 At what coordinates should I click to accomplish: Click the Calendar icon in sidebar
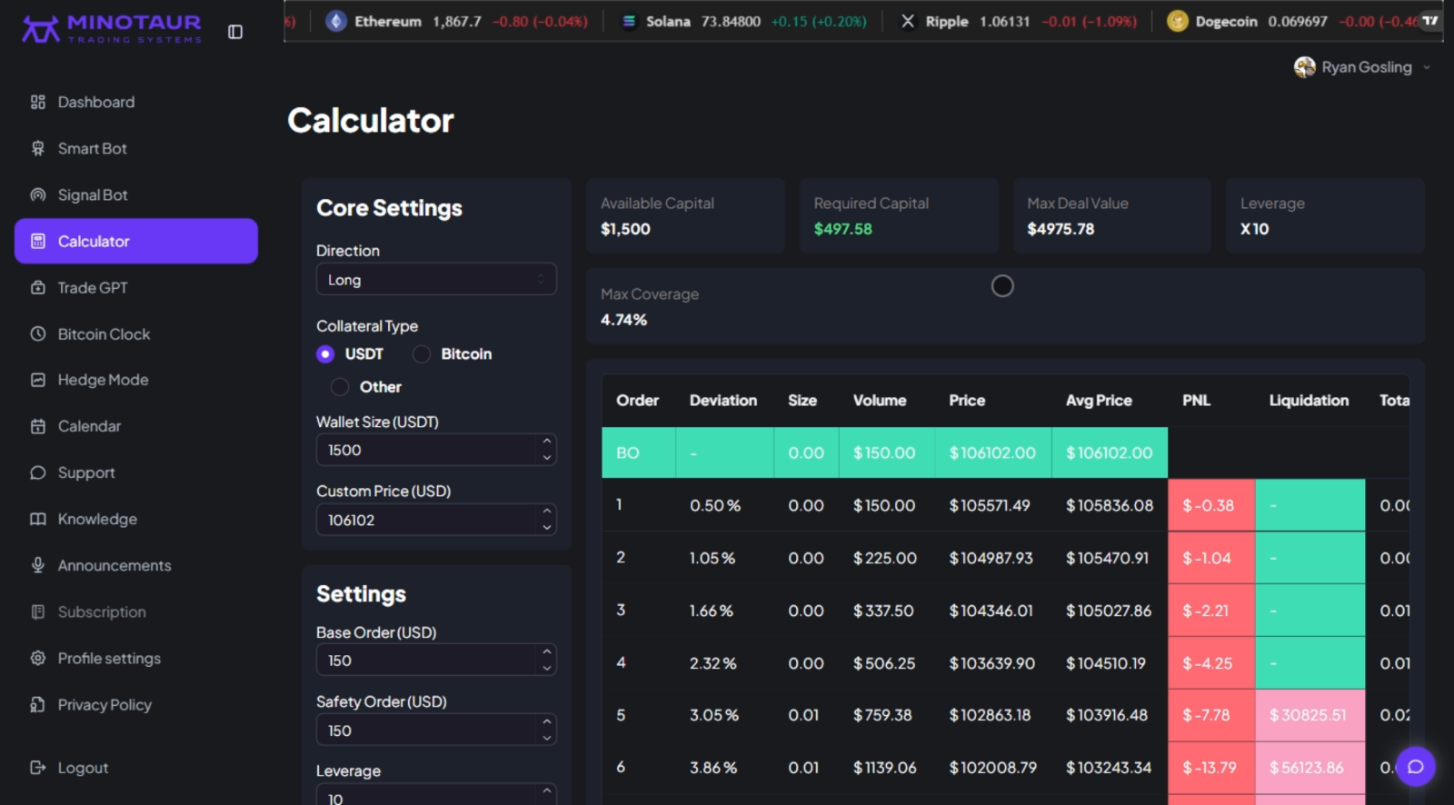click(37, 426)
